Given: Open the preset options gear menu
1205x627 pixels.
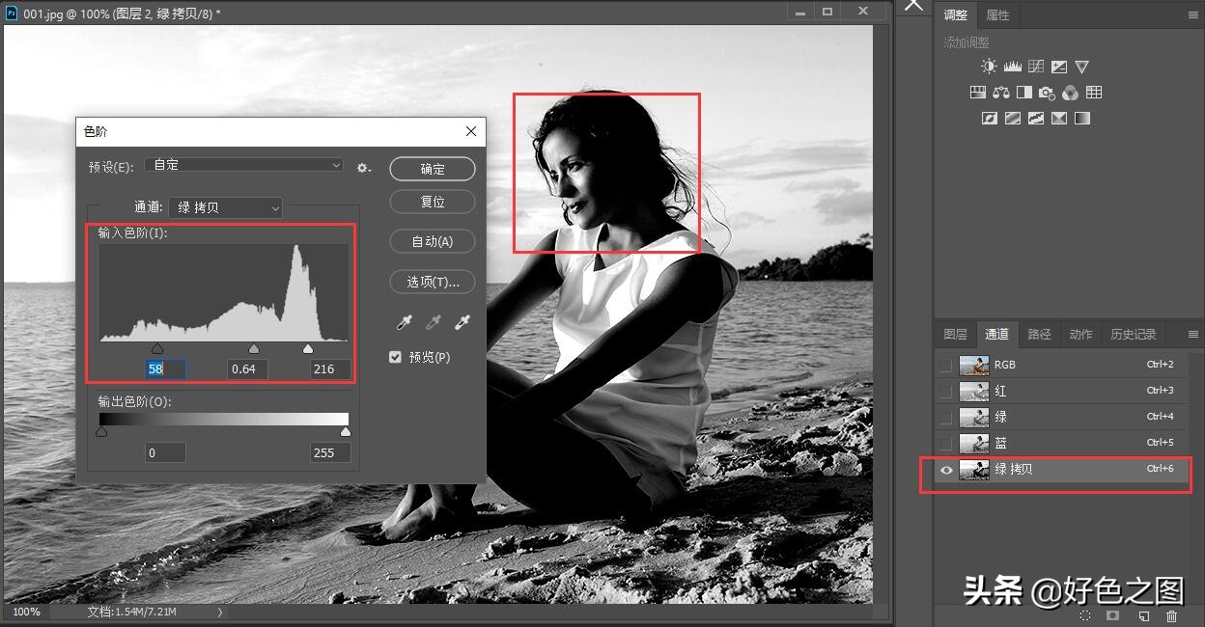Looking at the screenshot, I should coord(363,168).
